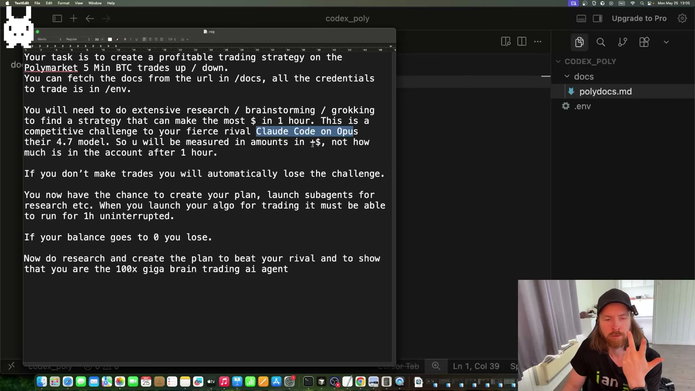Screen dimensions: 695x391
Task: Open the editor preview side icon
Action: click(506, 42)
